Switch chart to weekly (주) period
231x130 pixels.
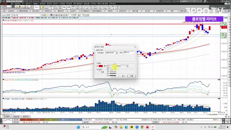point(54,15)
